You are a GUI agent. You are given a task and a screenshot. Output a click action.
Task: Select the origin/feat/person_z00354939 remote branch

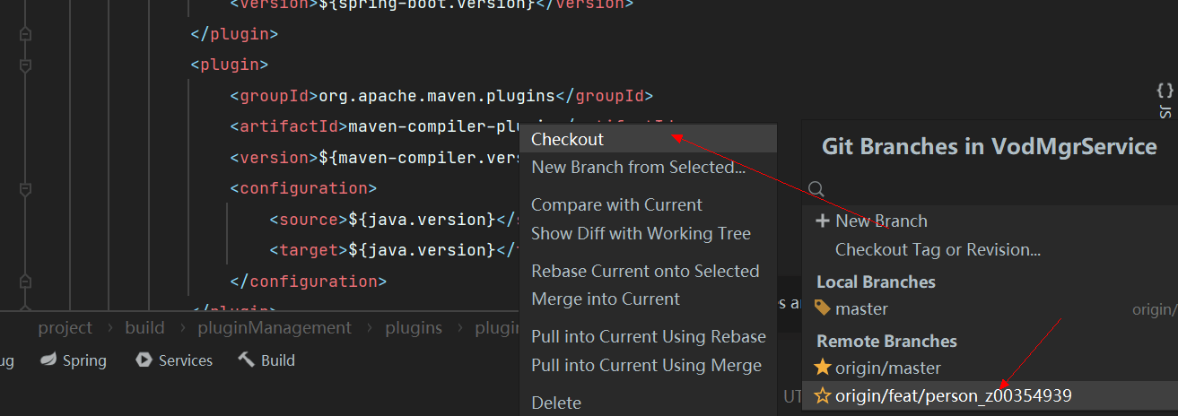tap(953, 395)
